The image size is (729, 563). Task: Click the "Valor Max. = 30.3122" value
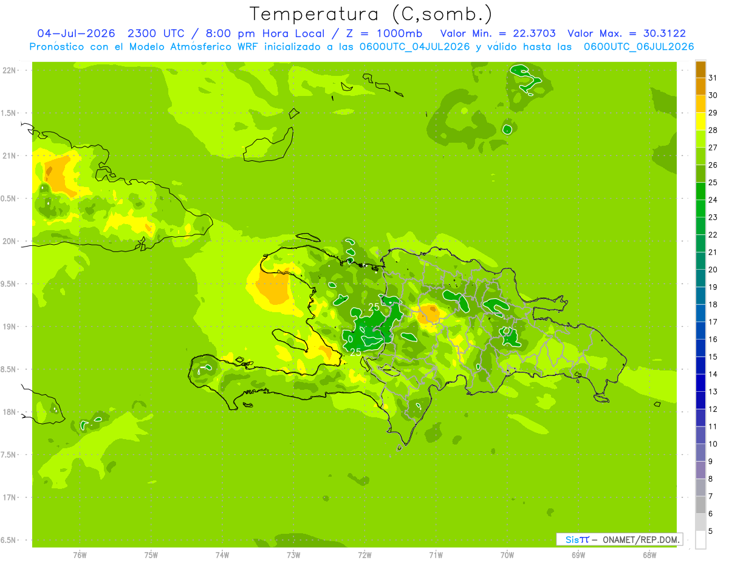[626, 33]
